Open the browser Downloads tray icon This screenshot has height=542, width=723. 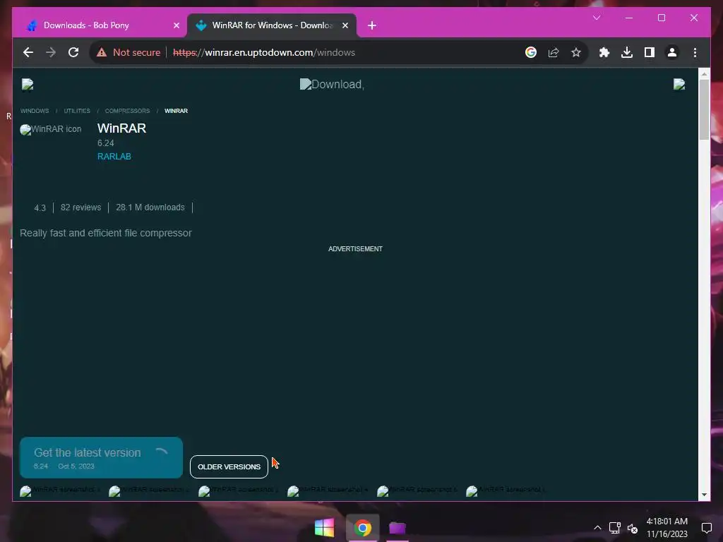tap(627, 52)
